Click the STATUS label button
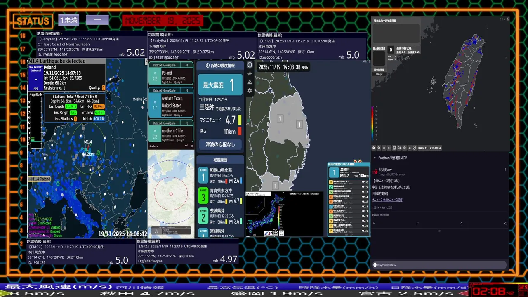Viewport: 528px width, 297px height. (x=33, y=21)
